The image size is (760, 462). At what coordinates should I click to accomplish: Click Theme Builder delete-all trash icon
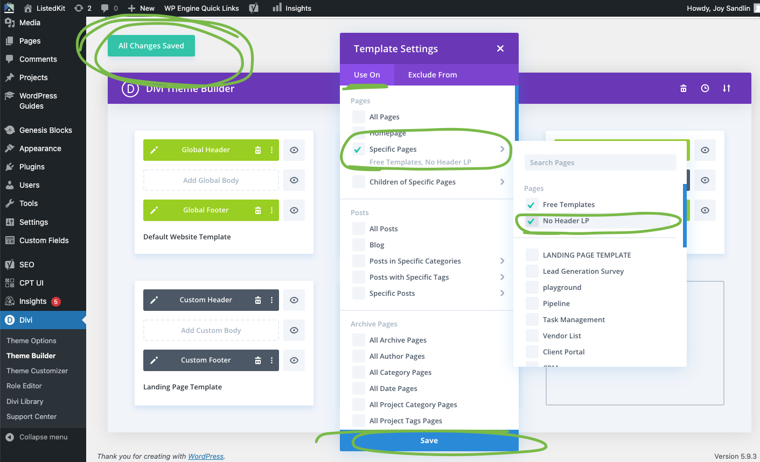(684, 88)
